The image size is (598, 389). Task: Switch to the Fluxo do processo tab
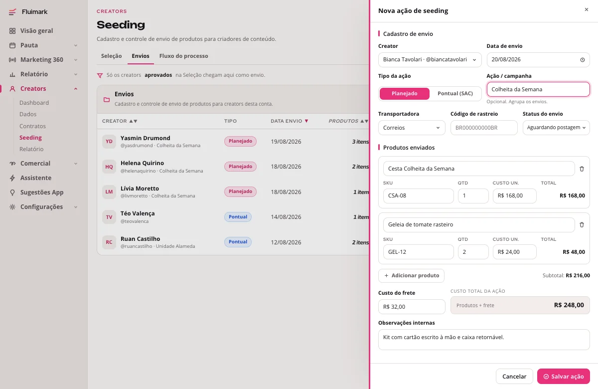point(184,56)
